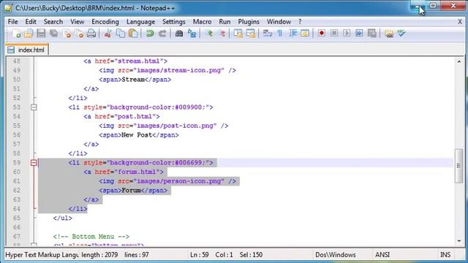This screenshot has height=263, width=468.
Task: Open the Run menu
Action: pos(224,22)
